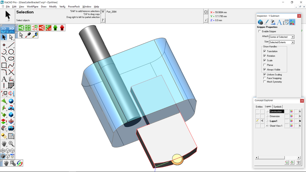Screen dimensions: 306x172
Task: Open the Size dropdown showing Selected Extents
Action: coord(293,42)
